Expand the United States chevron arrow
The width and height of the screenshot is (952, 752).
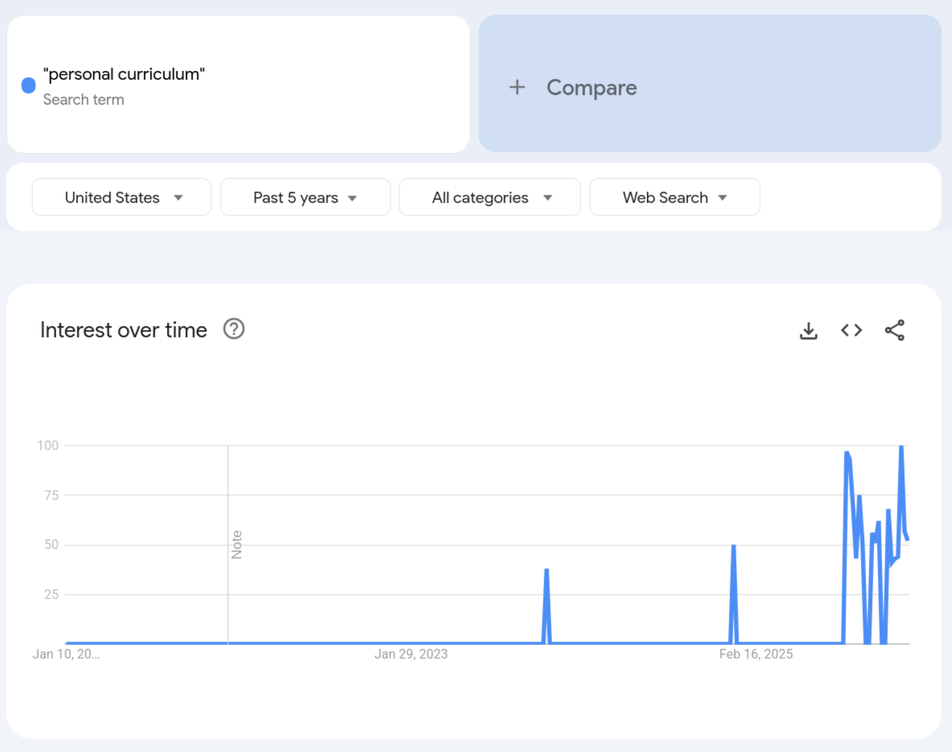coord(179,197)
